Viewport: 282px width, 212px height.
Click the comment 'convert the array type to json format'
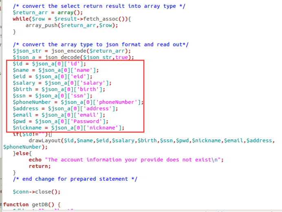(x=101, y=44)
